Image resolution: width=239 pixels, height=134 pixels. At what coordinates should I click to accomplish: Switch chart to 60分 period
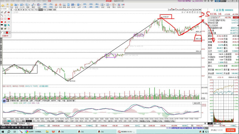45,10
